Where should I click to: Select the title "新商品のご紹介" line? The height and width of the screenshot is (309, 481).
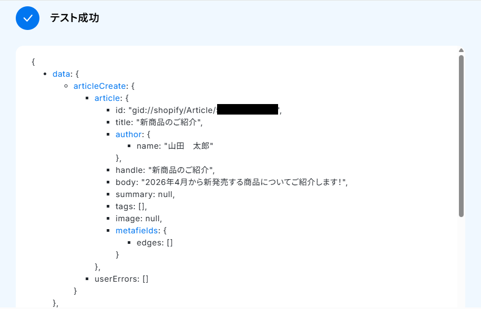pos(159,122)
